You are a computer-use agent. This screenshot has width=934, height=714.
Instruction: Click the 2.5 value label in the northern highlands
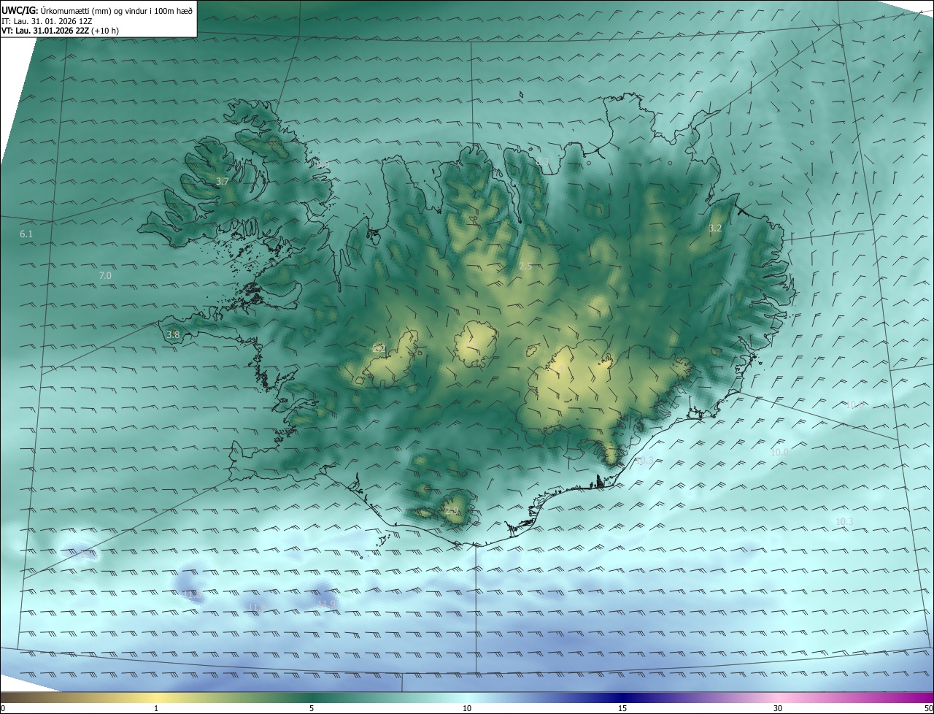coord(525,266)
